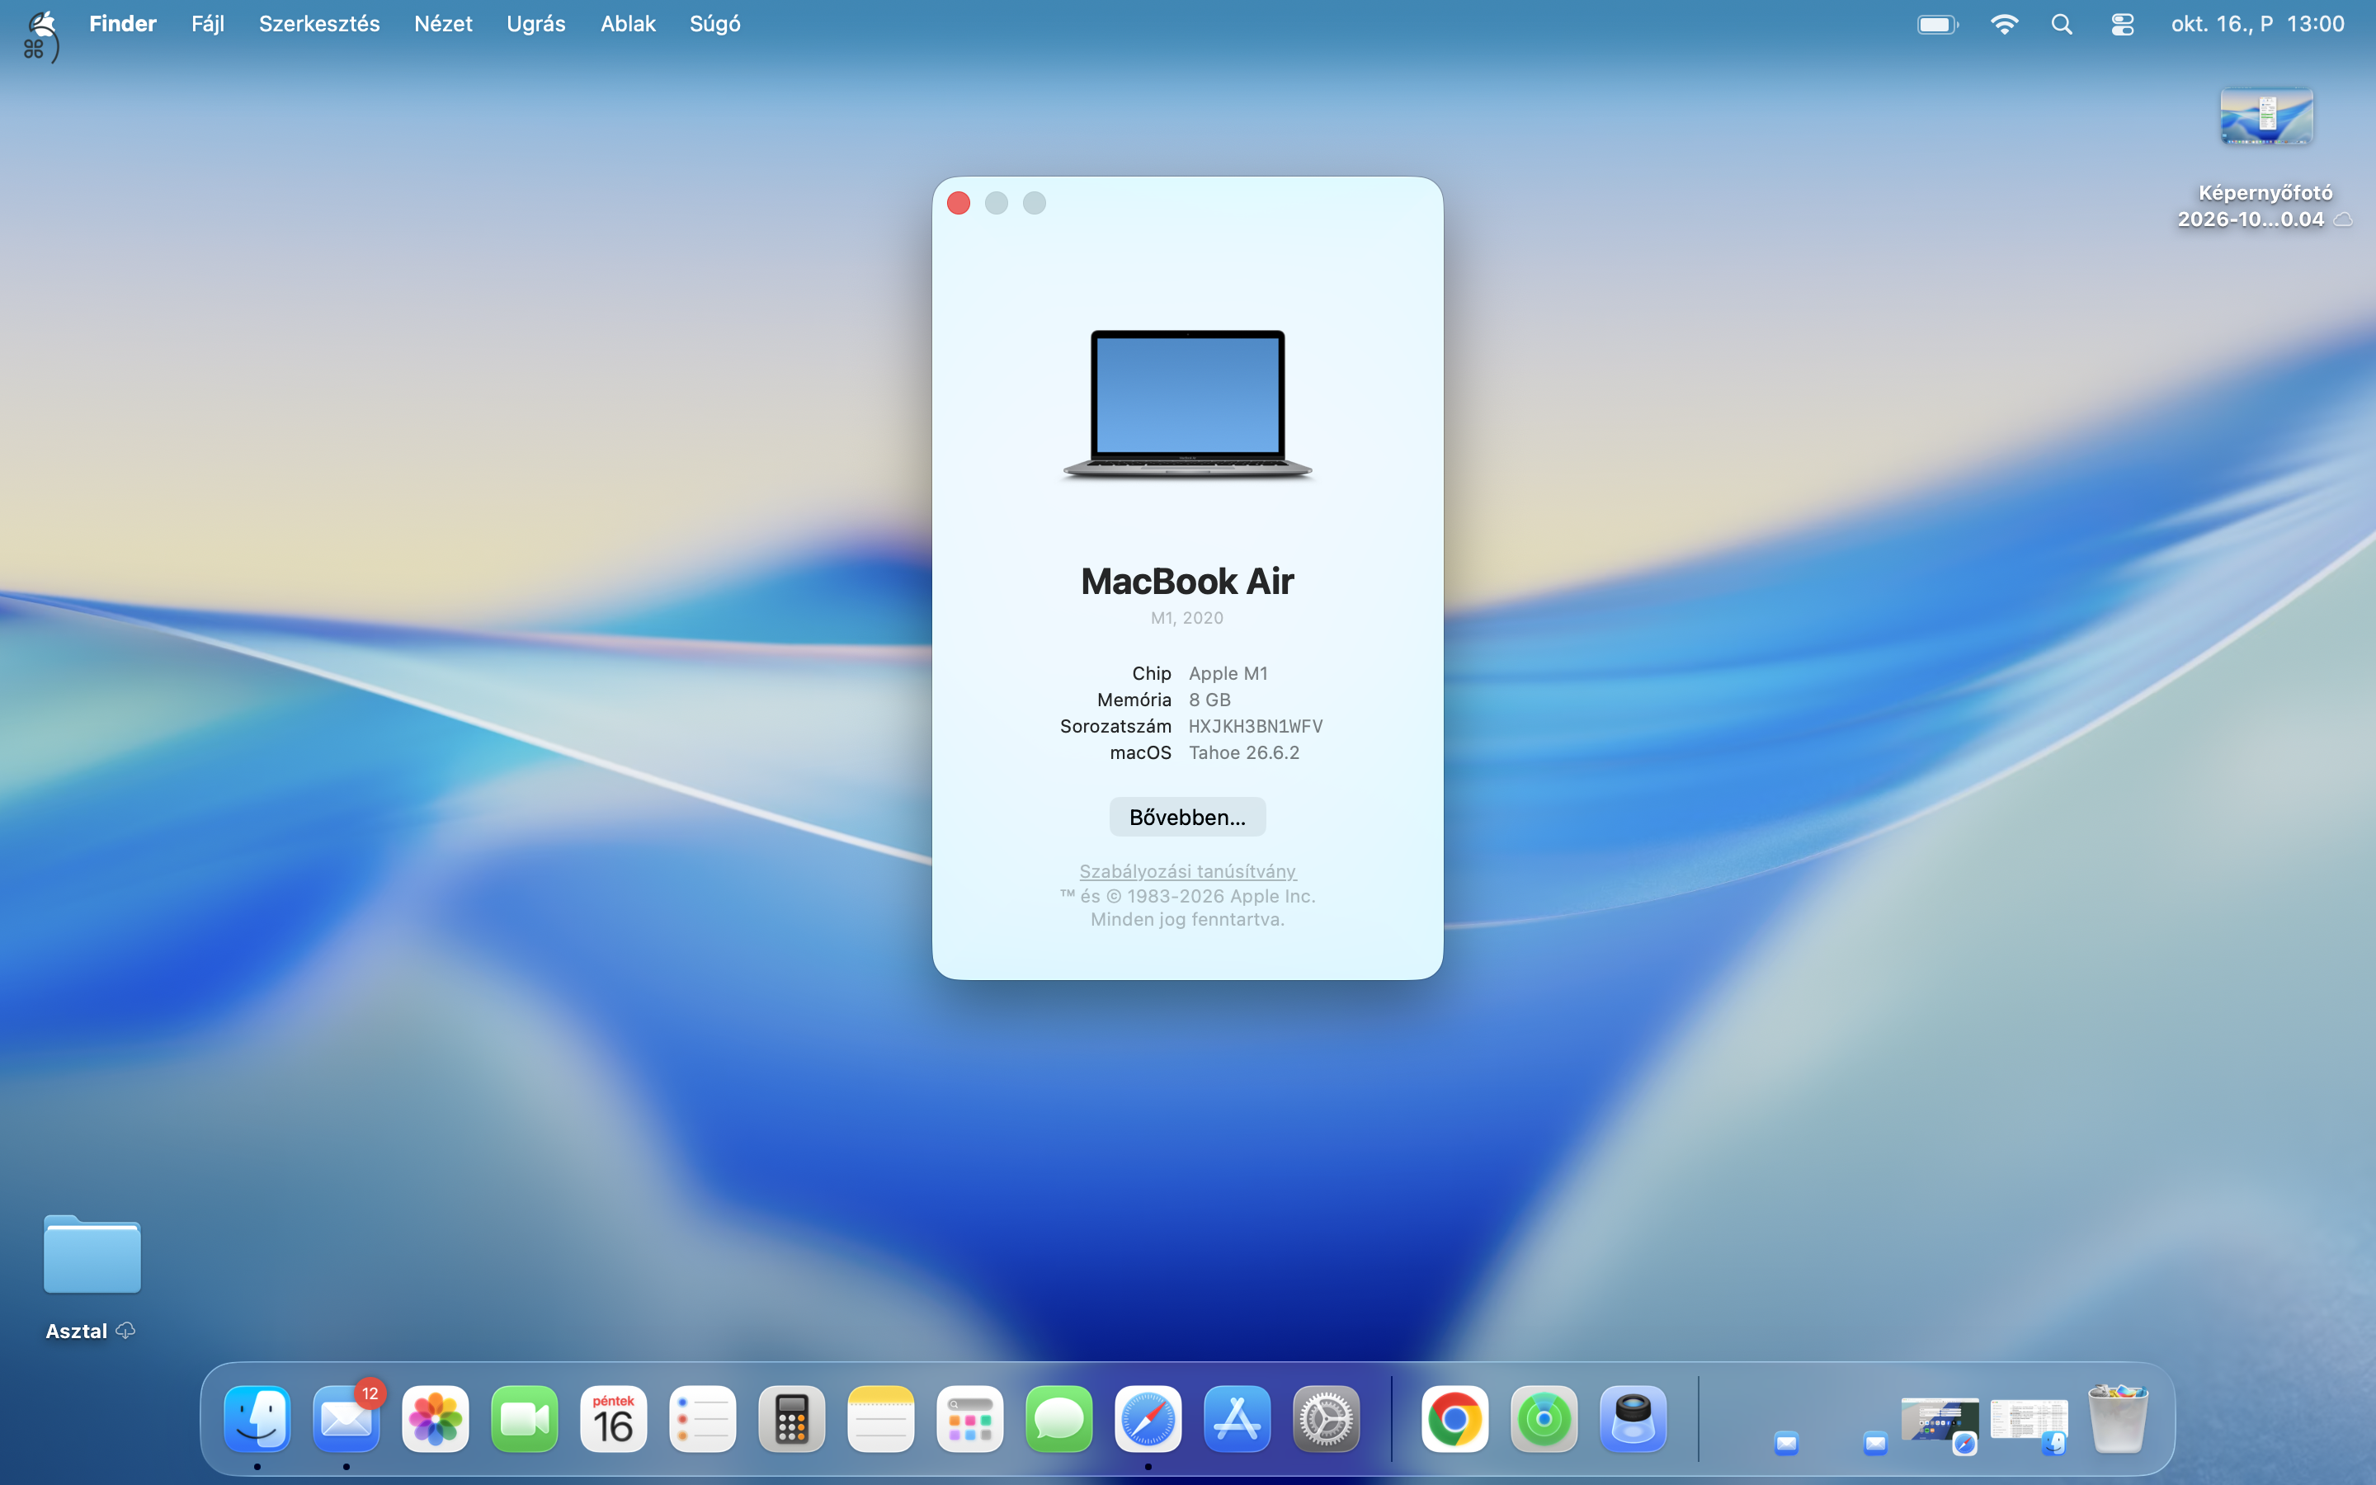Open Control Center in menu bar
This screenshot has width=2376, height=1485.
pos(2122,24)
